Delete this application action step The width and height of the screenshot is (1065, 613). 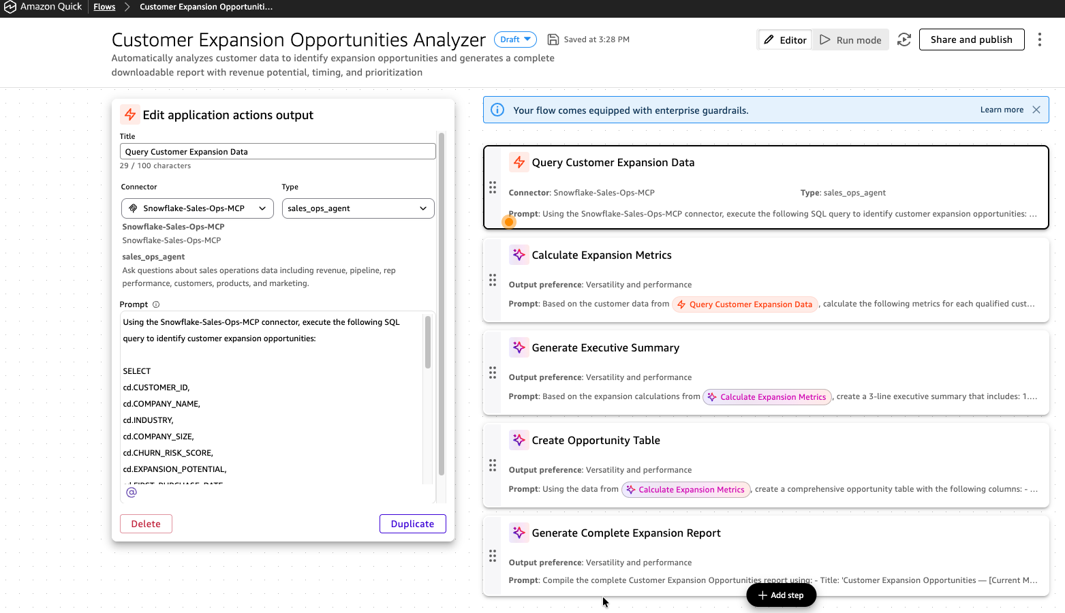pyautogui.click(x=146, y=524)
